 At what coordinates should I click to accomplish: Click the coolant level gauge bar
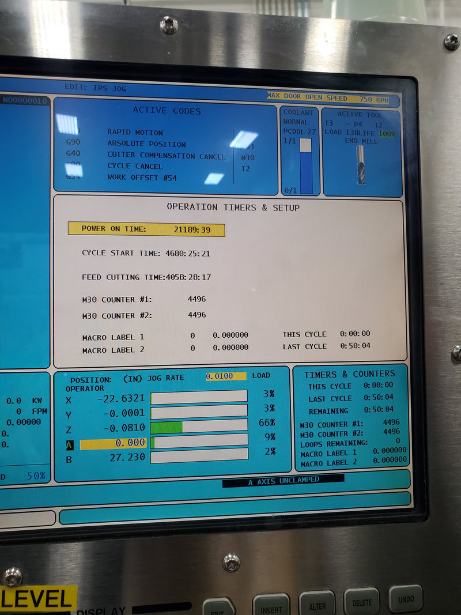(306, 166)
